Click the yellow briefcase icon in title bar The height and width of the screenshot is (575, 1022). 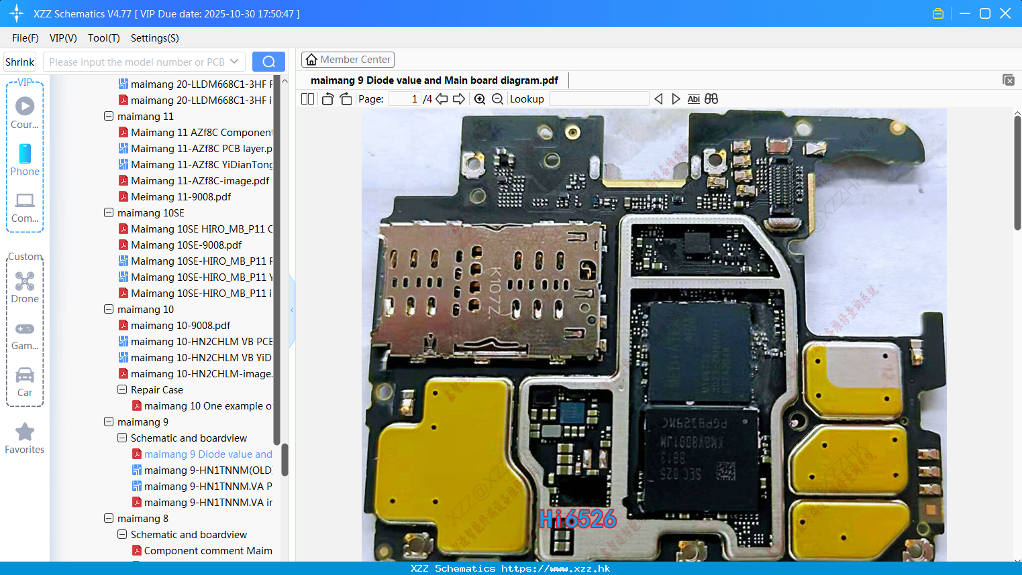(938, 13)
